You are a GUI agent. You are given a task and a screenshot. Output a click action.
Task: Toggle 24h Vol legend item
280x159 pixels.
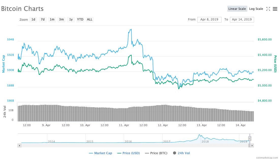(181, 153)
